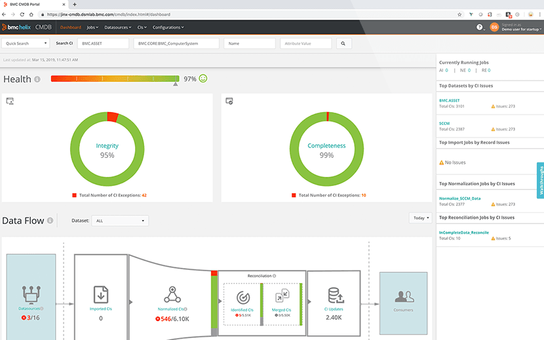The height and width of the screenshot is (340, 544).
Task: Click the search magnifier button
Action: tap(343, 43)
